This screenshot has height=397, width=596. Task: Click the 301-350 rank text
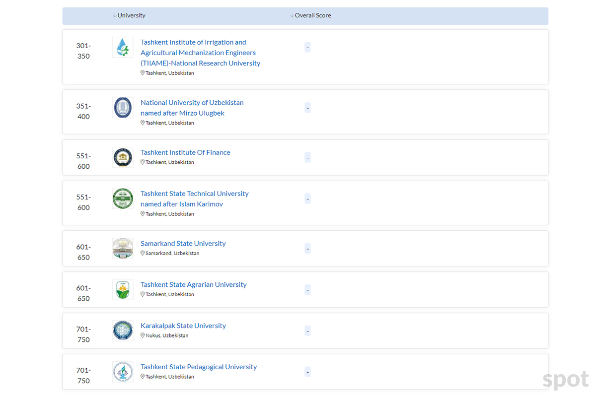tap(83, 51)
